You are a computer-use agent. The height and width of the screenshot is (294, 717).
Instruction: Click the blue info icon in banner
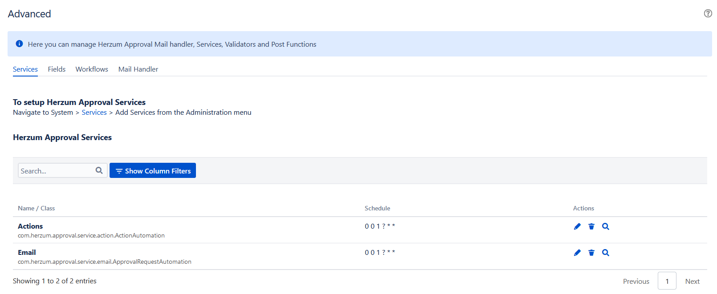point(19,44)
